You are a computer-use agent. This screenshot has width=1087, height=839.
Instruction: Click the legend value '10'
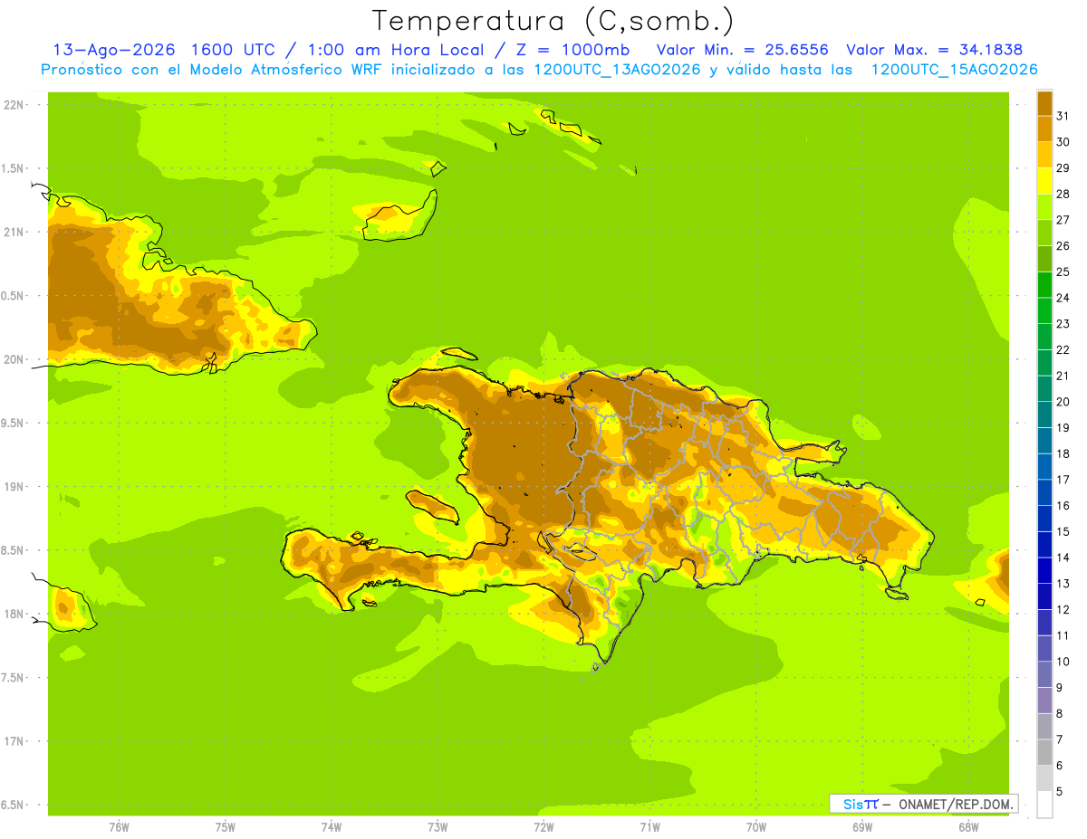pyautogui.click(x=1063, y=662)
